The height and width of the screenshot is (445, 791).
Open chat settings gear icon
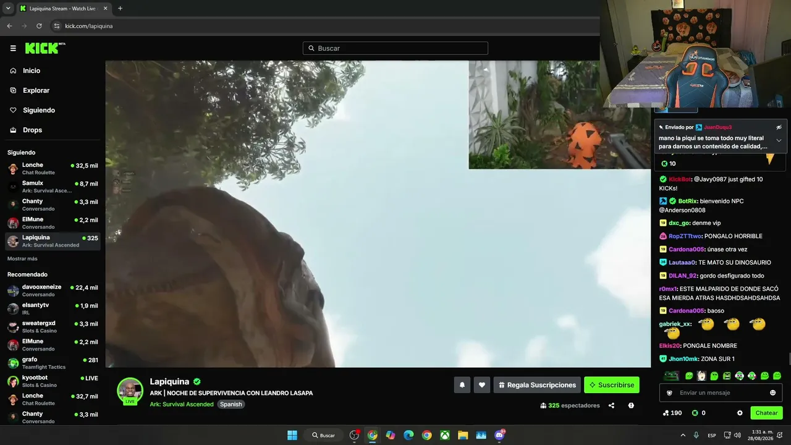740,413
